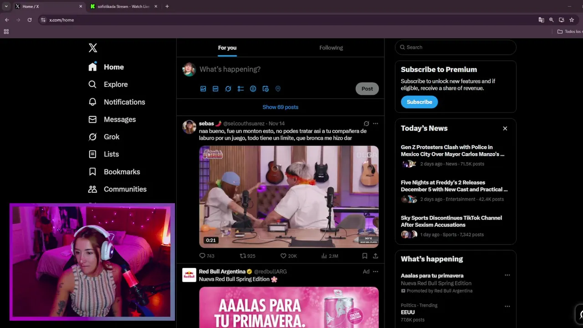Open more options for EEUU trend
Viewport: 583px width, 328px height.
click(x=507, y=306)
